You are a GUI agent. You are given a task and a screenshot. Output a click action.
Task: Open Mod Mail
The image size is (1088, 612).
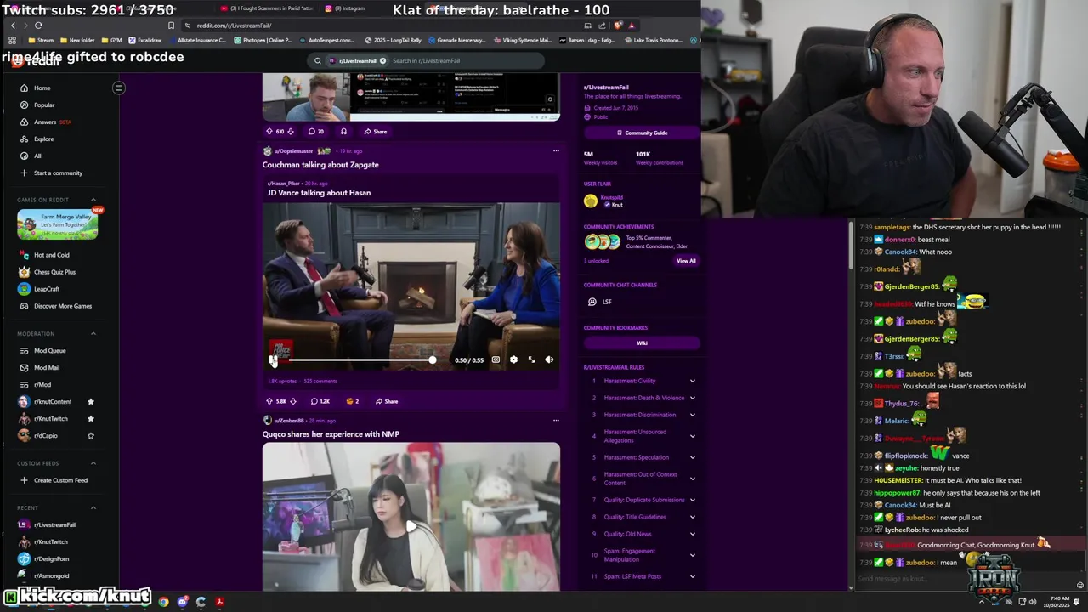[x=47, y=367]
